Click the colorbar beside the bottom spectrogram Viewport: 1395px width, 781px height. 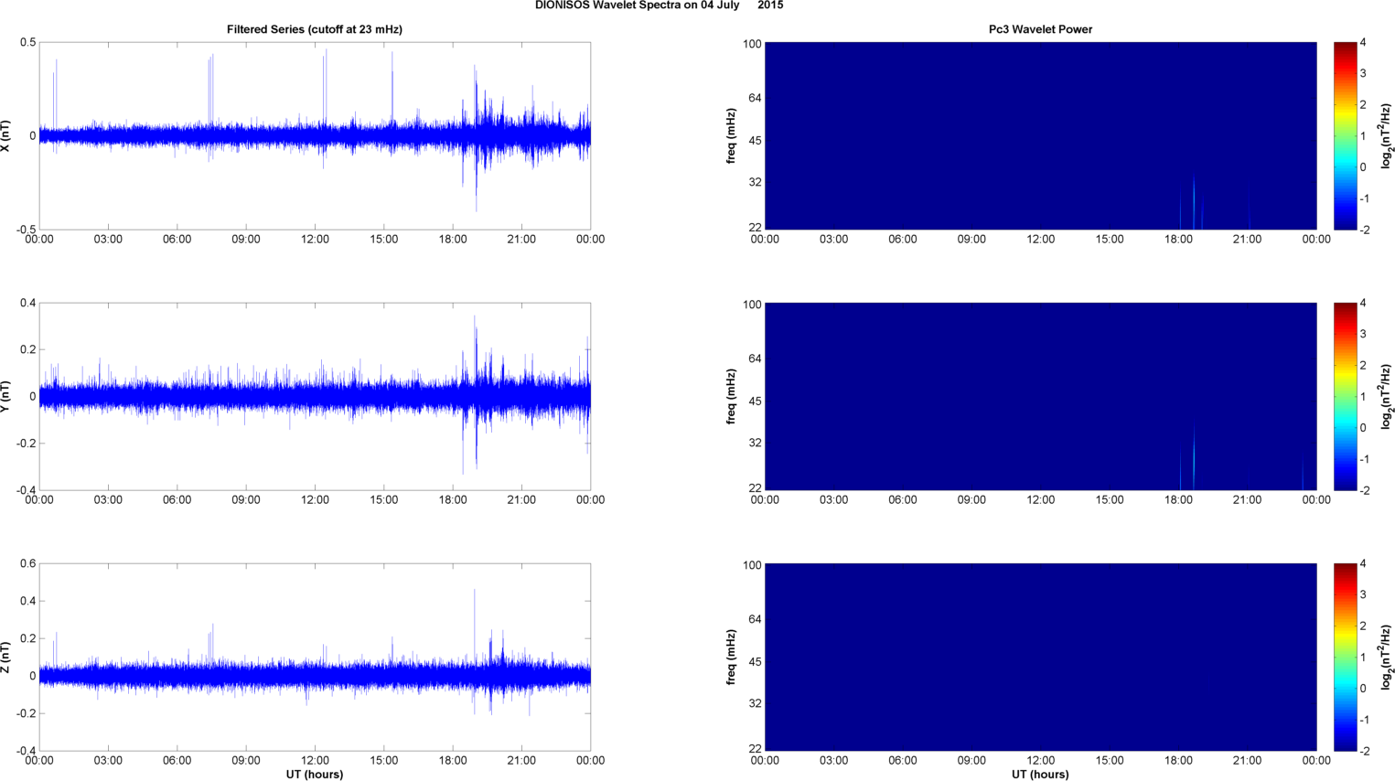click(x=1345, y=657)
